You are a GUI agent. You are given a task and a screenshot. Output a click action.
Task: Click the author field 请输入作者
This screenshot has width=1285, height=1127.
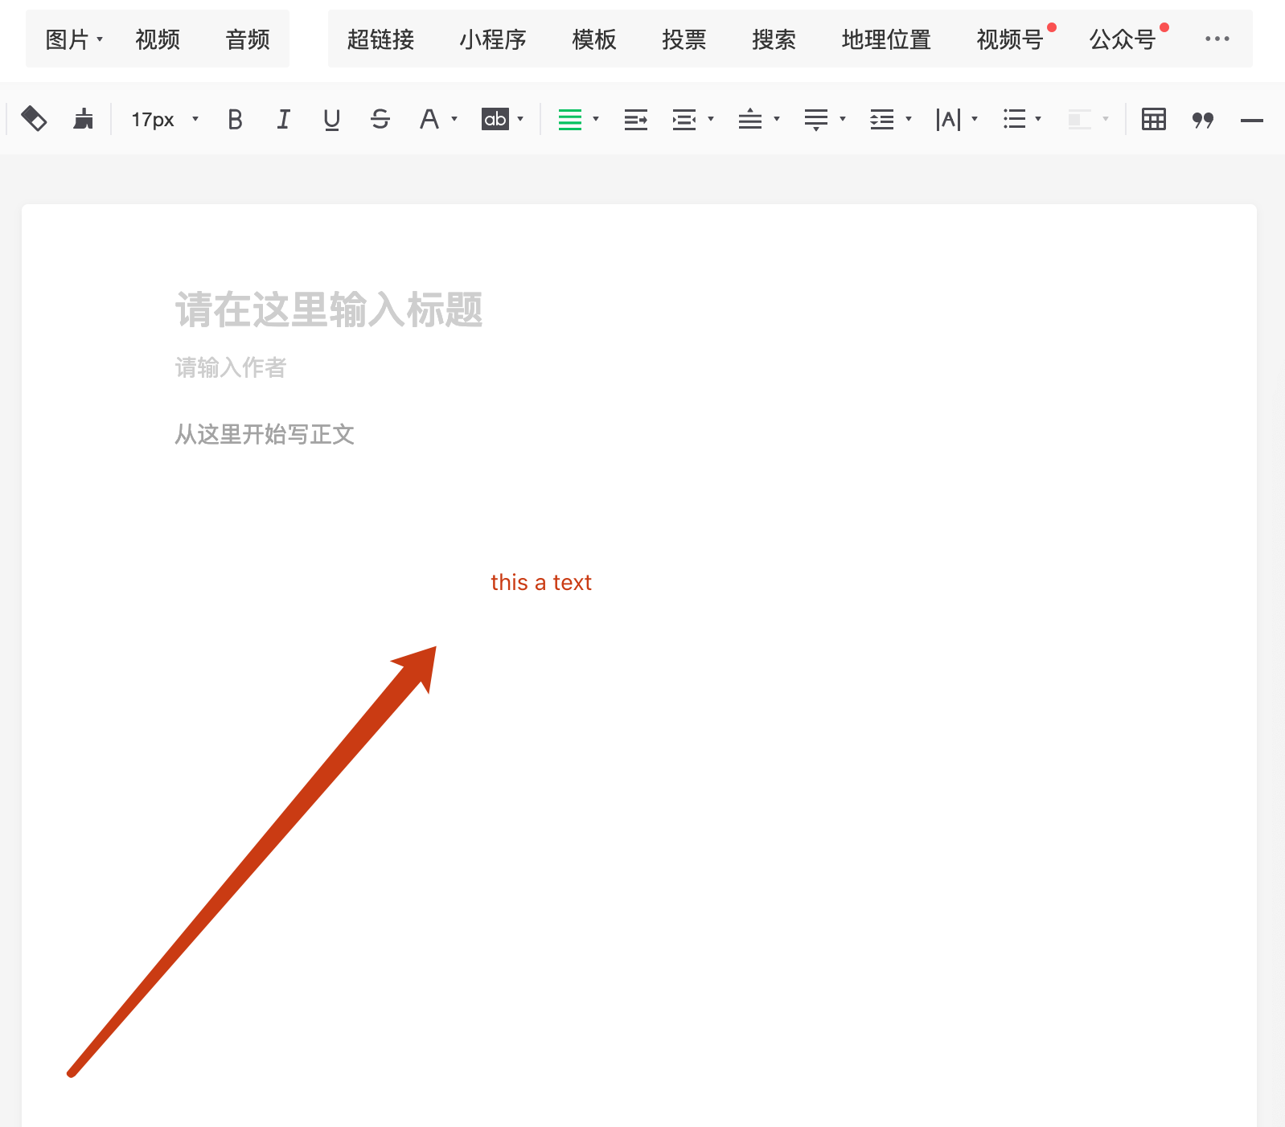(x=231, y=367)
